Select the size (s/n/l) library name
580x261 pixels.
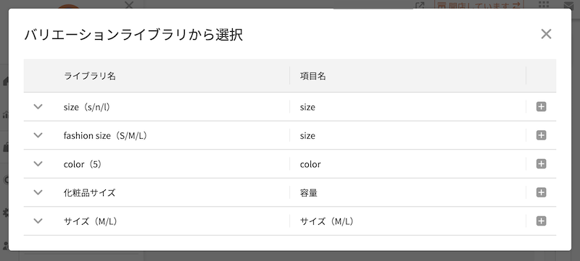pos(87,107)
